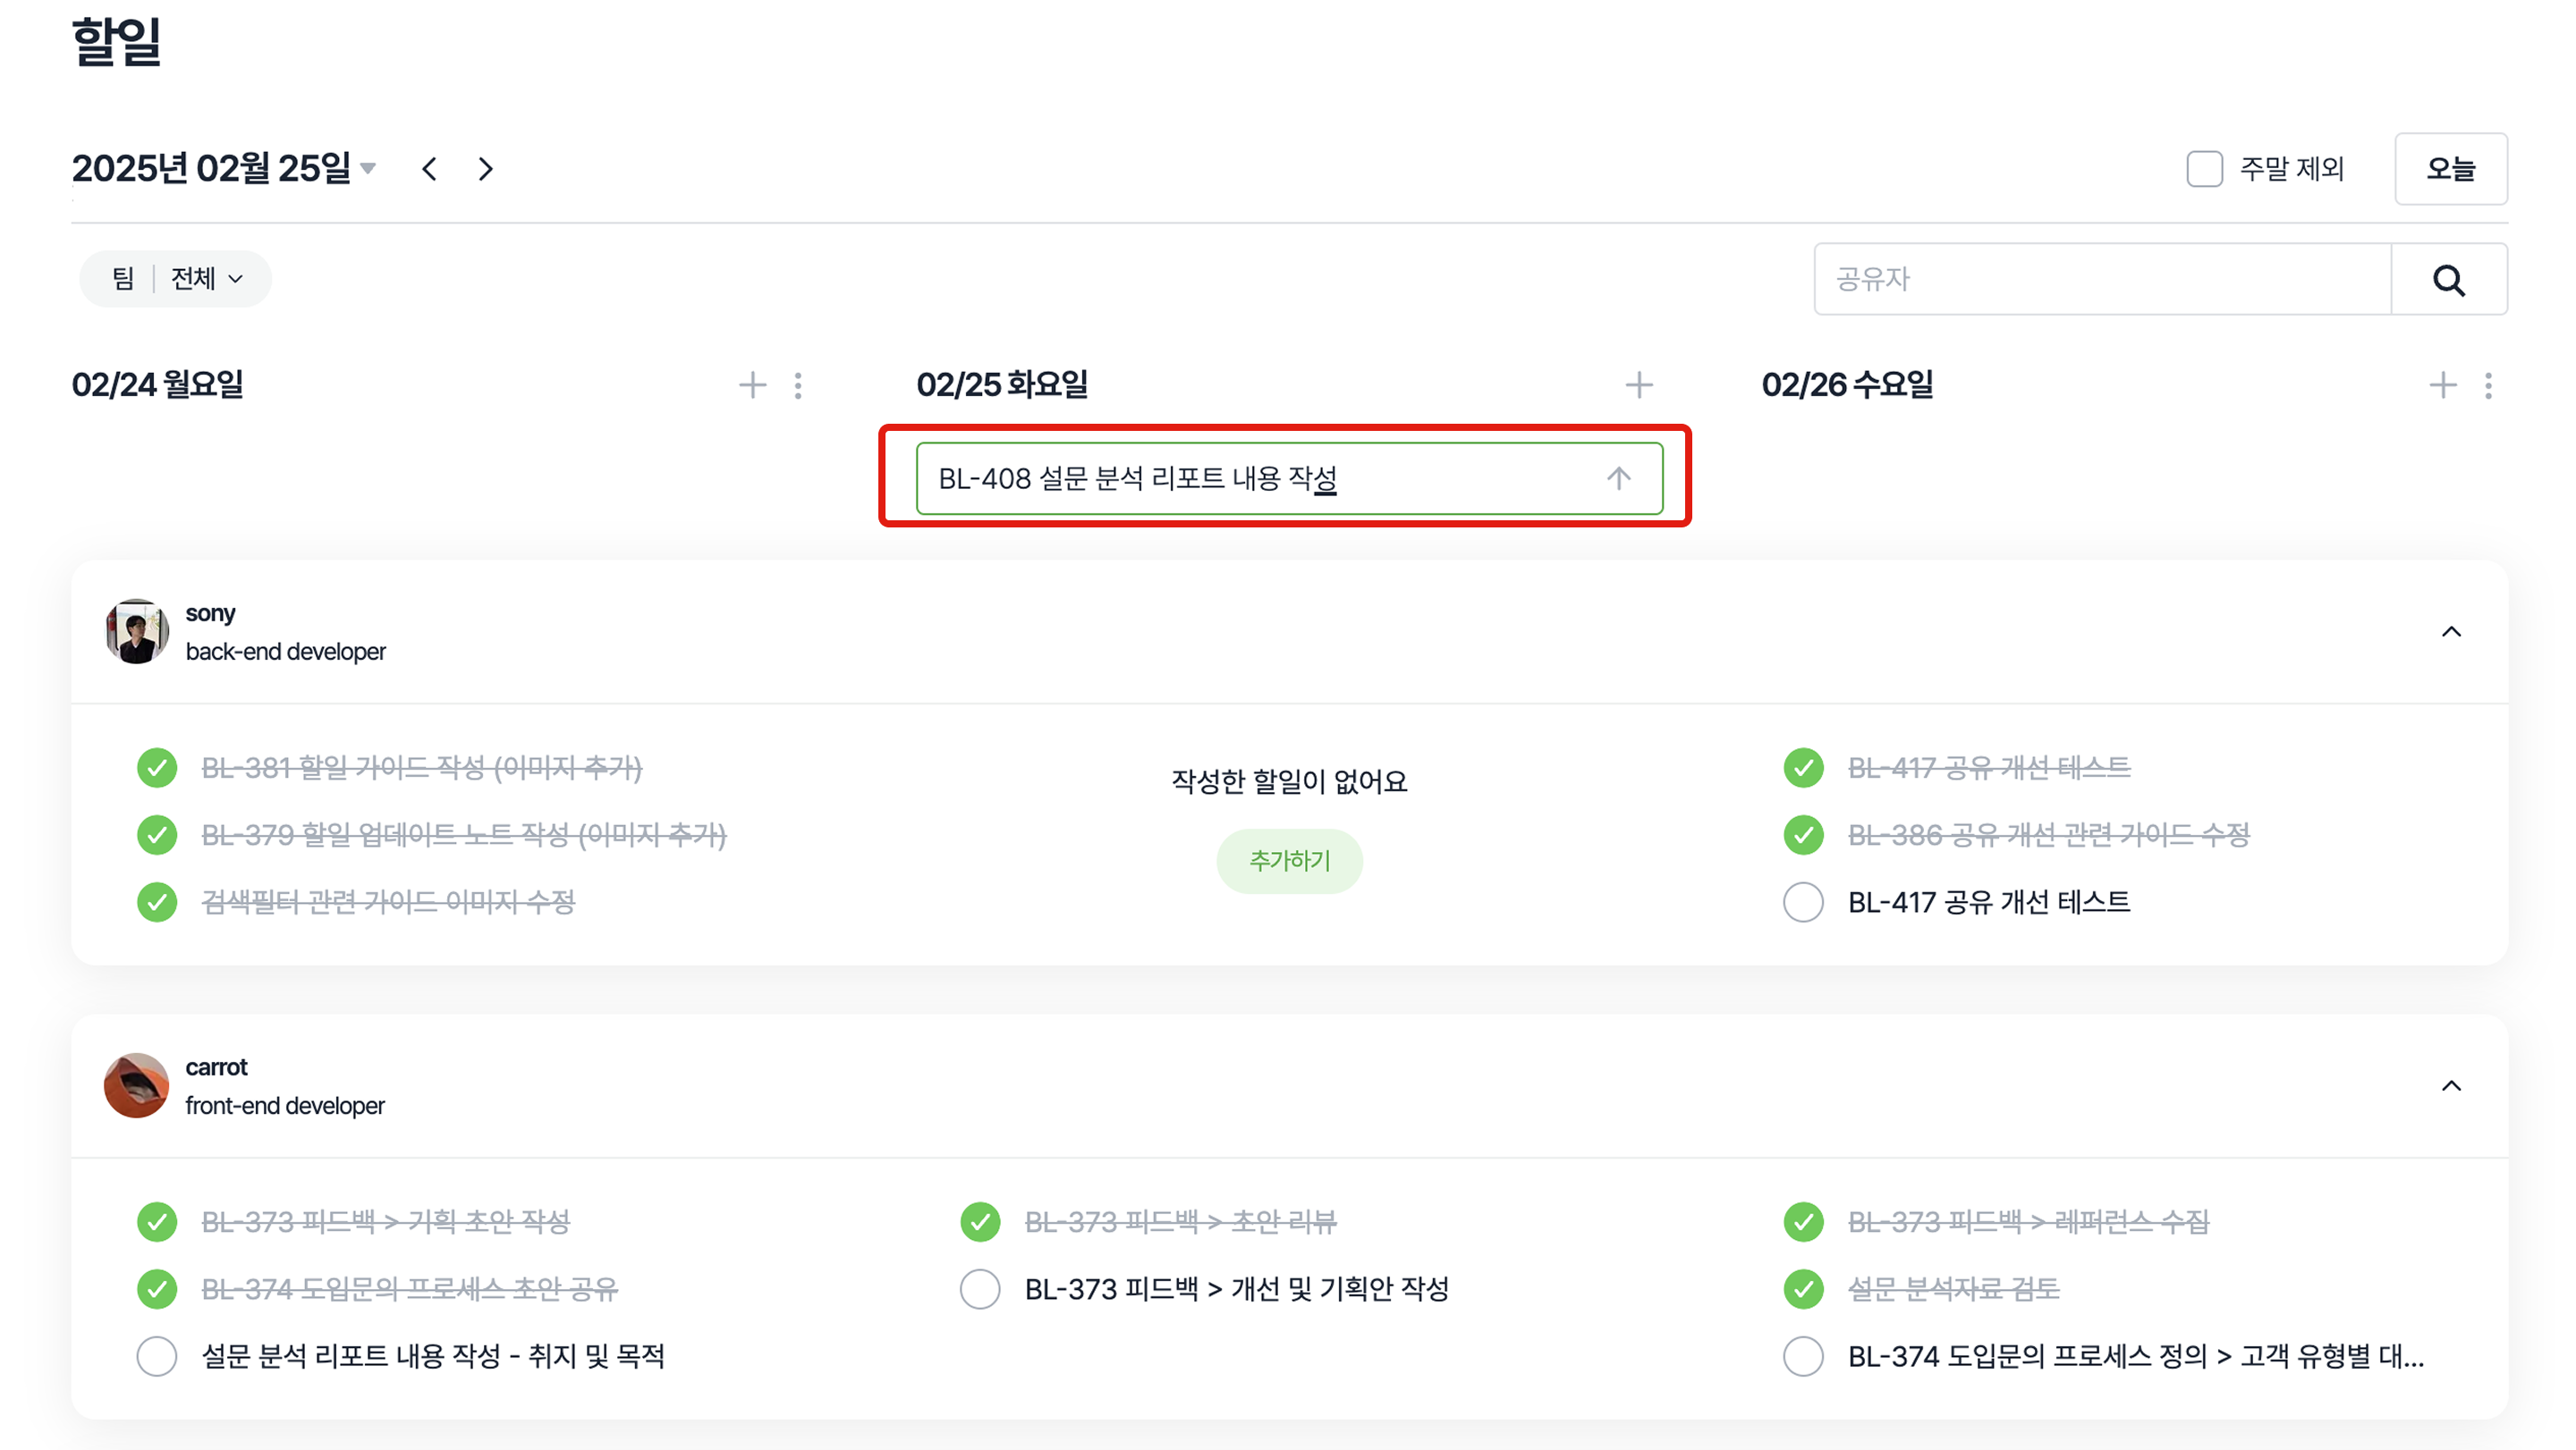Go to the previous date with left arrow

(430, 169)
